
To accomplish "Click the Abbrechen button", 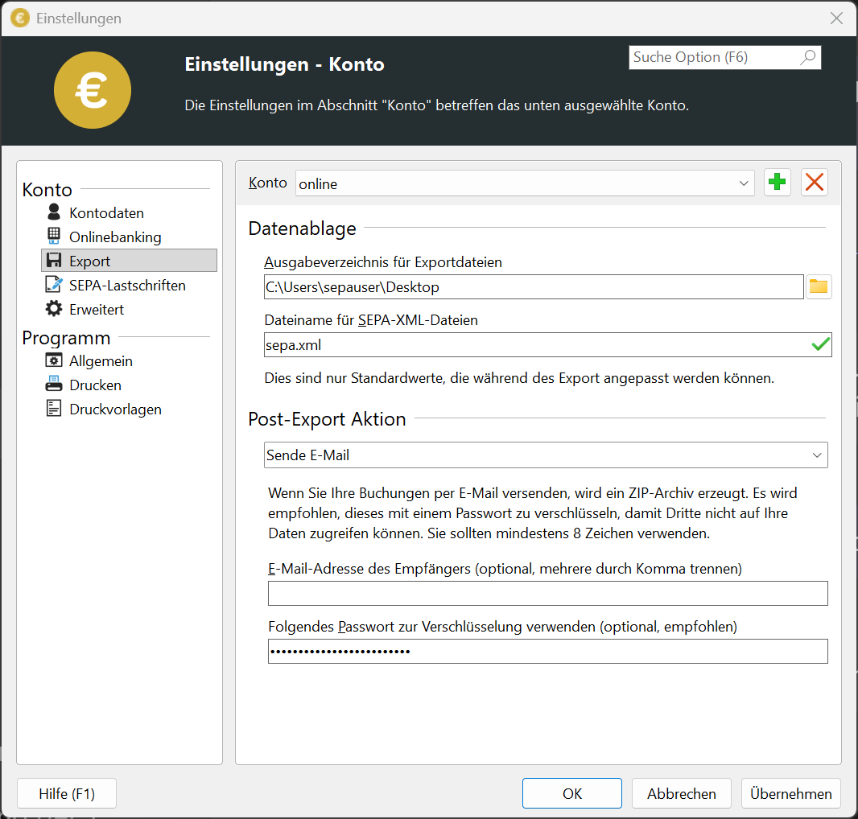I will pyautogui.click(x=681, y=793).
